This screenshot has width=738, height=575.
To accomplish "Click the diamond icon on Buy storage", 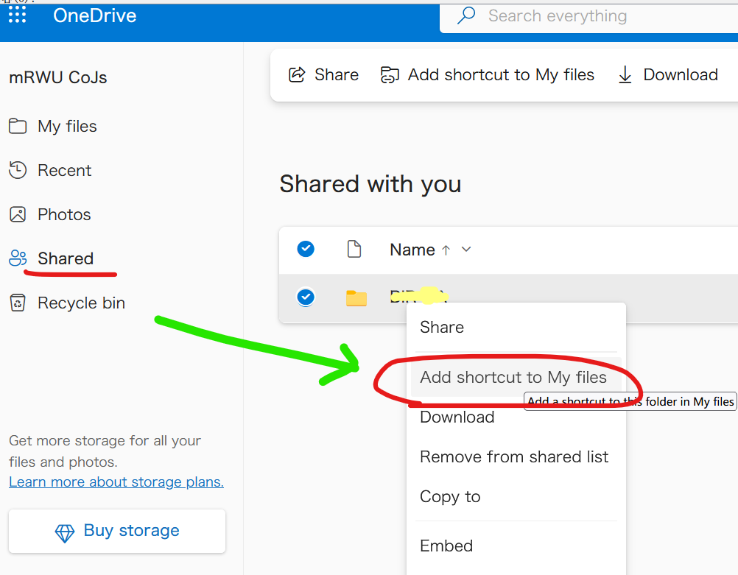I will 65,533.
